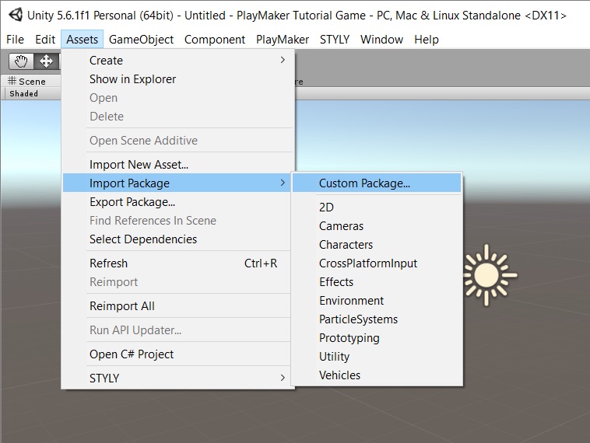The height and width of the screenshot is (443, 590).
Task: Import the Environment package
Action: pos(377,301)
